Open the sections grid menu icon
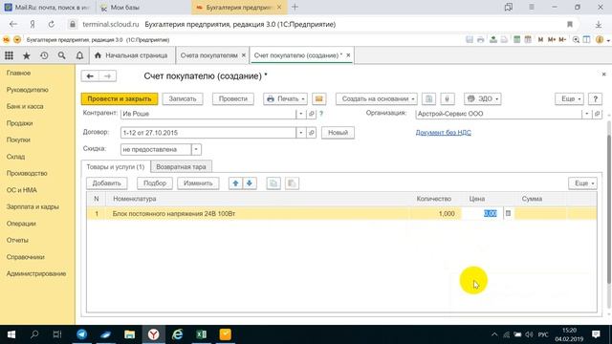Image resolution: width=612 pixels, height=344 pixels. pyautogui.click(x=9, y=55)
